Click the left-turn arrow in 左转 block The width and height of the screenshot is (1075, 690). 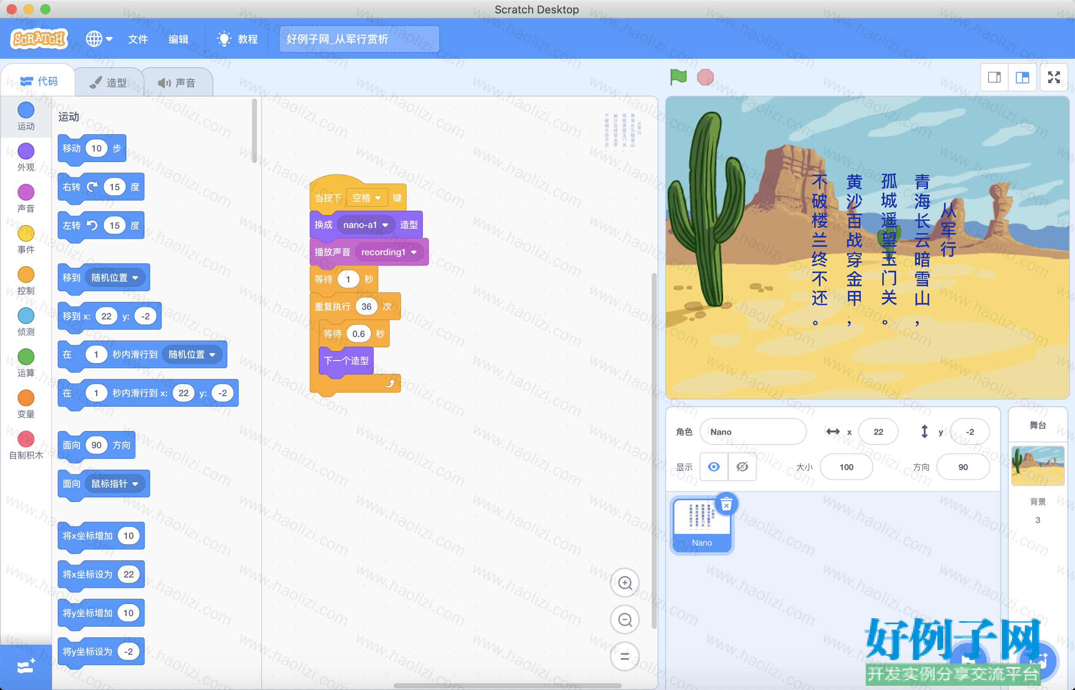92,225
